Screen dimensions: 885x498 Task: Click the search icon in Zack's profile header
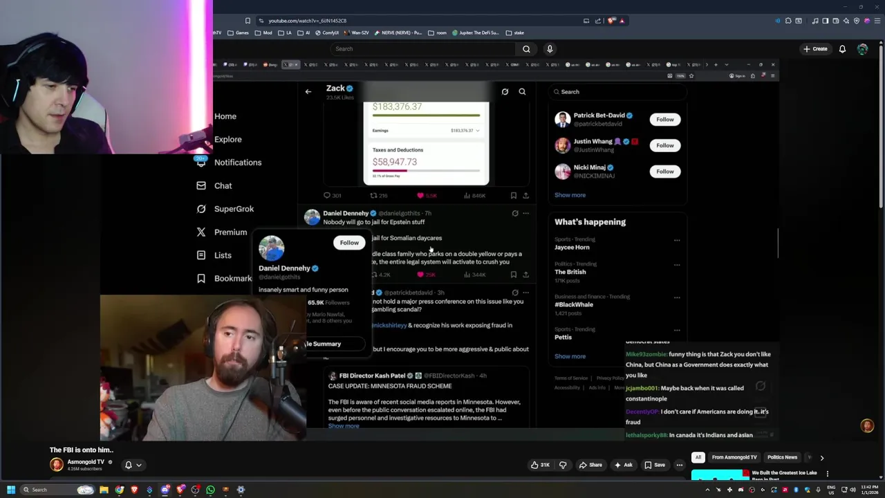click(522, 91)
